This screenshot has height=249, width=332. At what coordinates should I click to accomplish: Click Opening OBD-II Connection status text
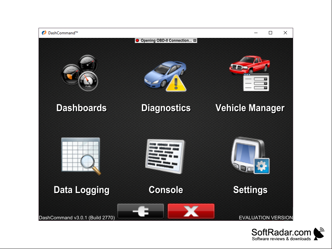(x=166, y=40)
